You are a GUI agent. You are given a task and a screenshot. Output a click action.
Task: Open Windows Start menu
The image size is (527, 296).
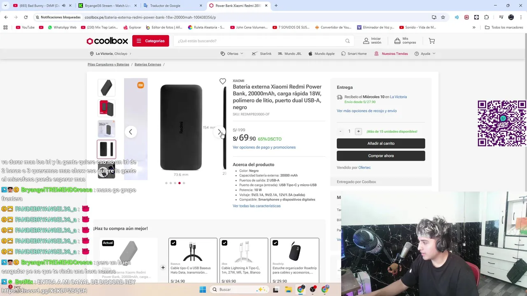tap(203, 289)
